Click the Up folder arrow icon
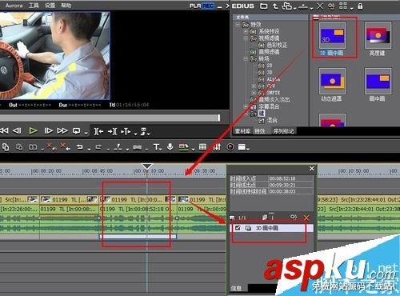The width and height of the screenshot is (400, 296). coord(275,6)
